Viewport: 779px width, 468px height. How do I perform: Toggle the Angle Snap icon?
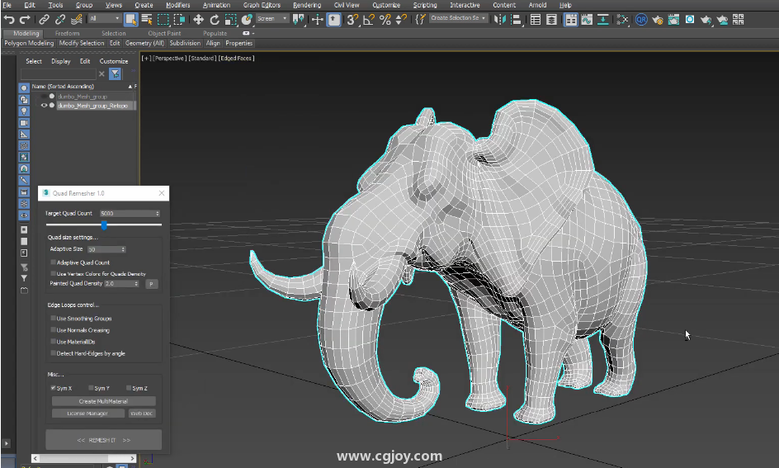pyautogui.click(x=369, y=19)
